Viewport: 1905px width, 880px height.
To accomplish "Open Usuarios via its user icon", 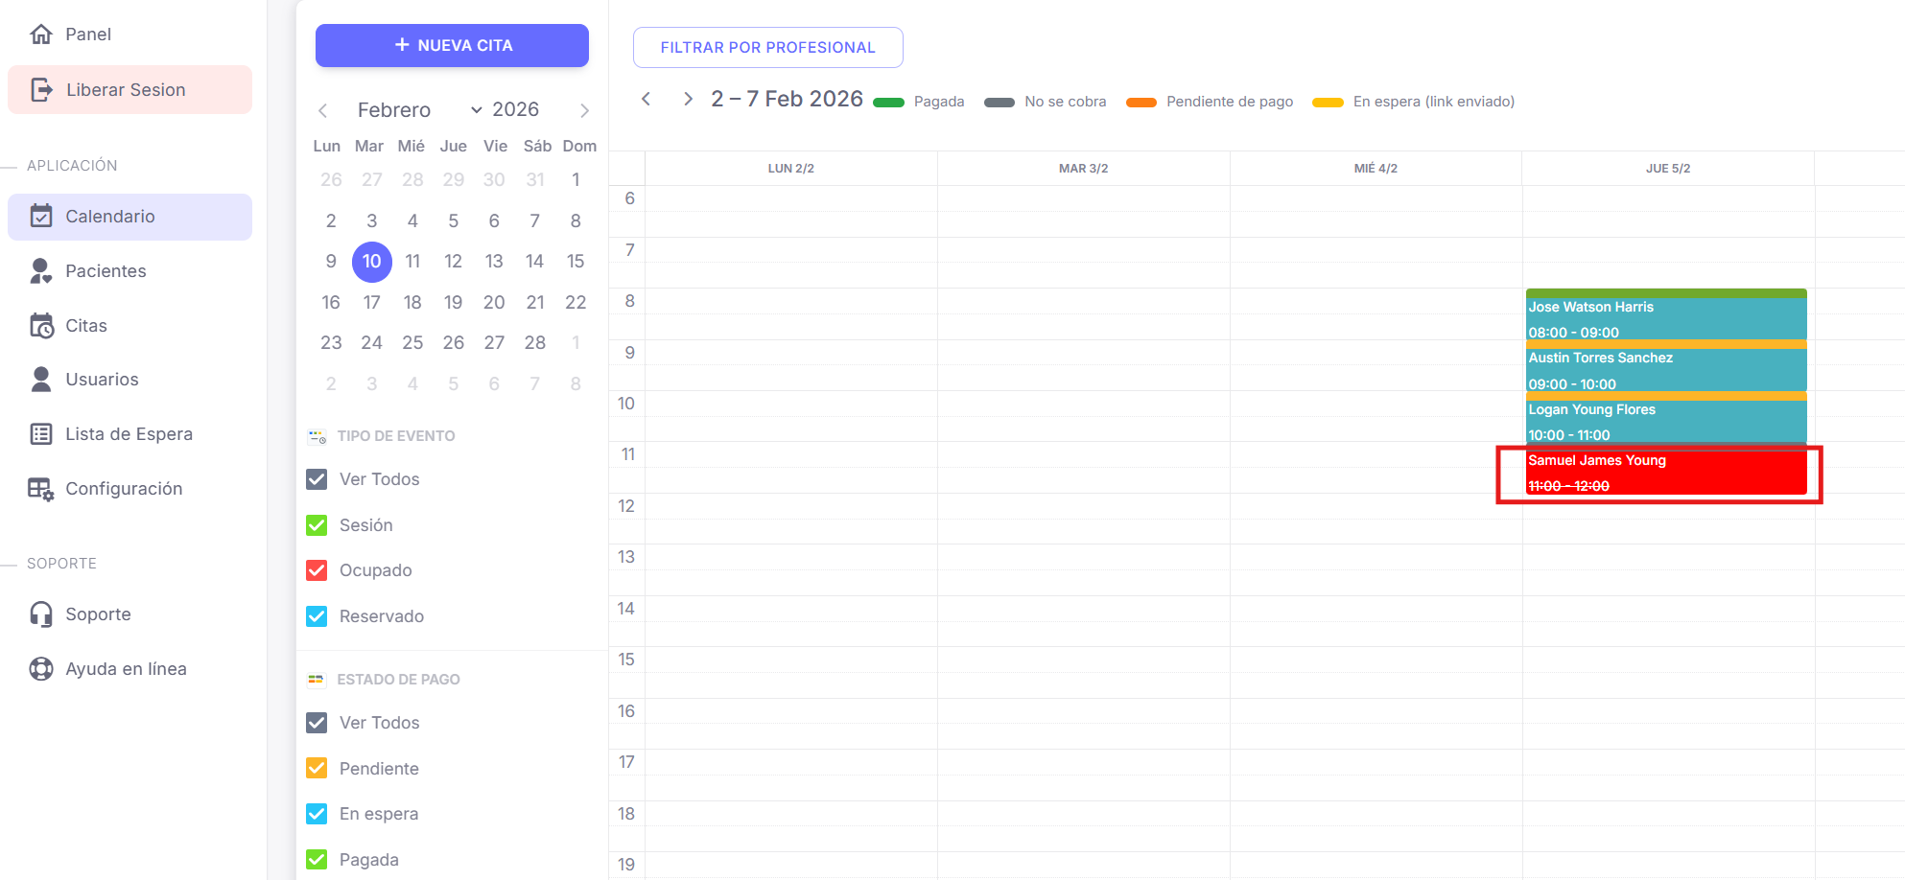I will click(41, 380).
